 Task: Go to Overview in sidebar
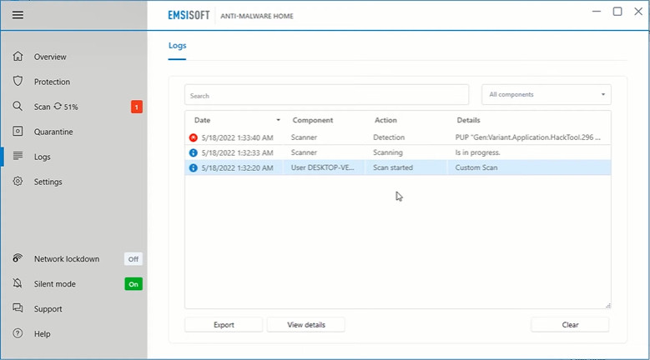pos(50,57)
